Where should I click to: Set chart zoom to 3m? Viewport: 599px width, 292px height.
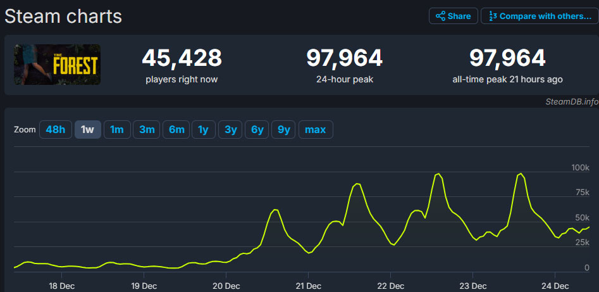tap(147, 130)
